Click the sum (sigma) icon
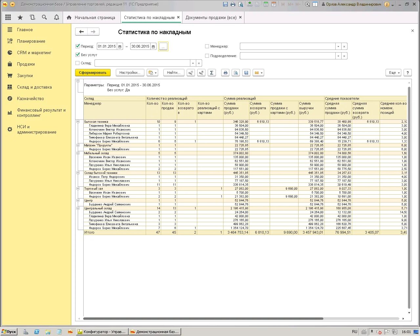The height and width of the screenshot is (336, 420). click(212, 73)
